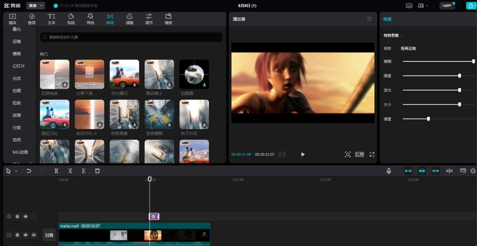
Task: Delete selected clip with trash icon
Action: (98, 171)
